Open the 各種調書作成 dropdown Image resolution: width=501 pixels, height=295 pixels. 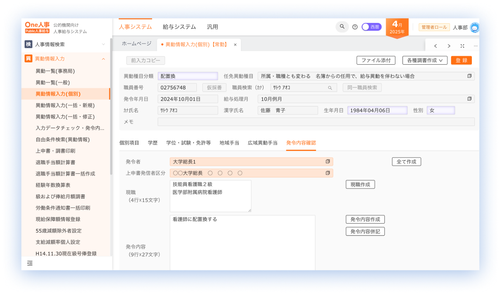point(425,60)
